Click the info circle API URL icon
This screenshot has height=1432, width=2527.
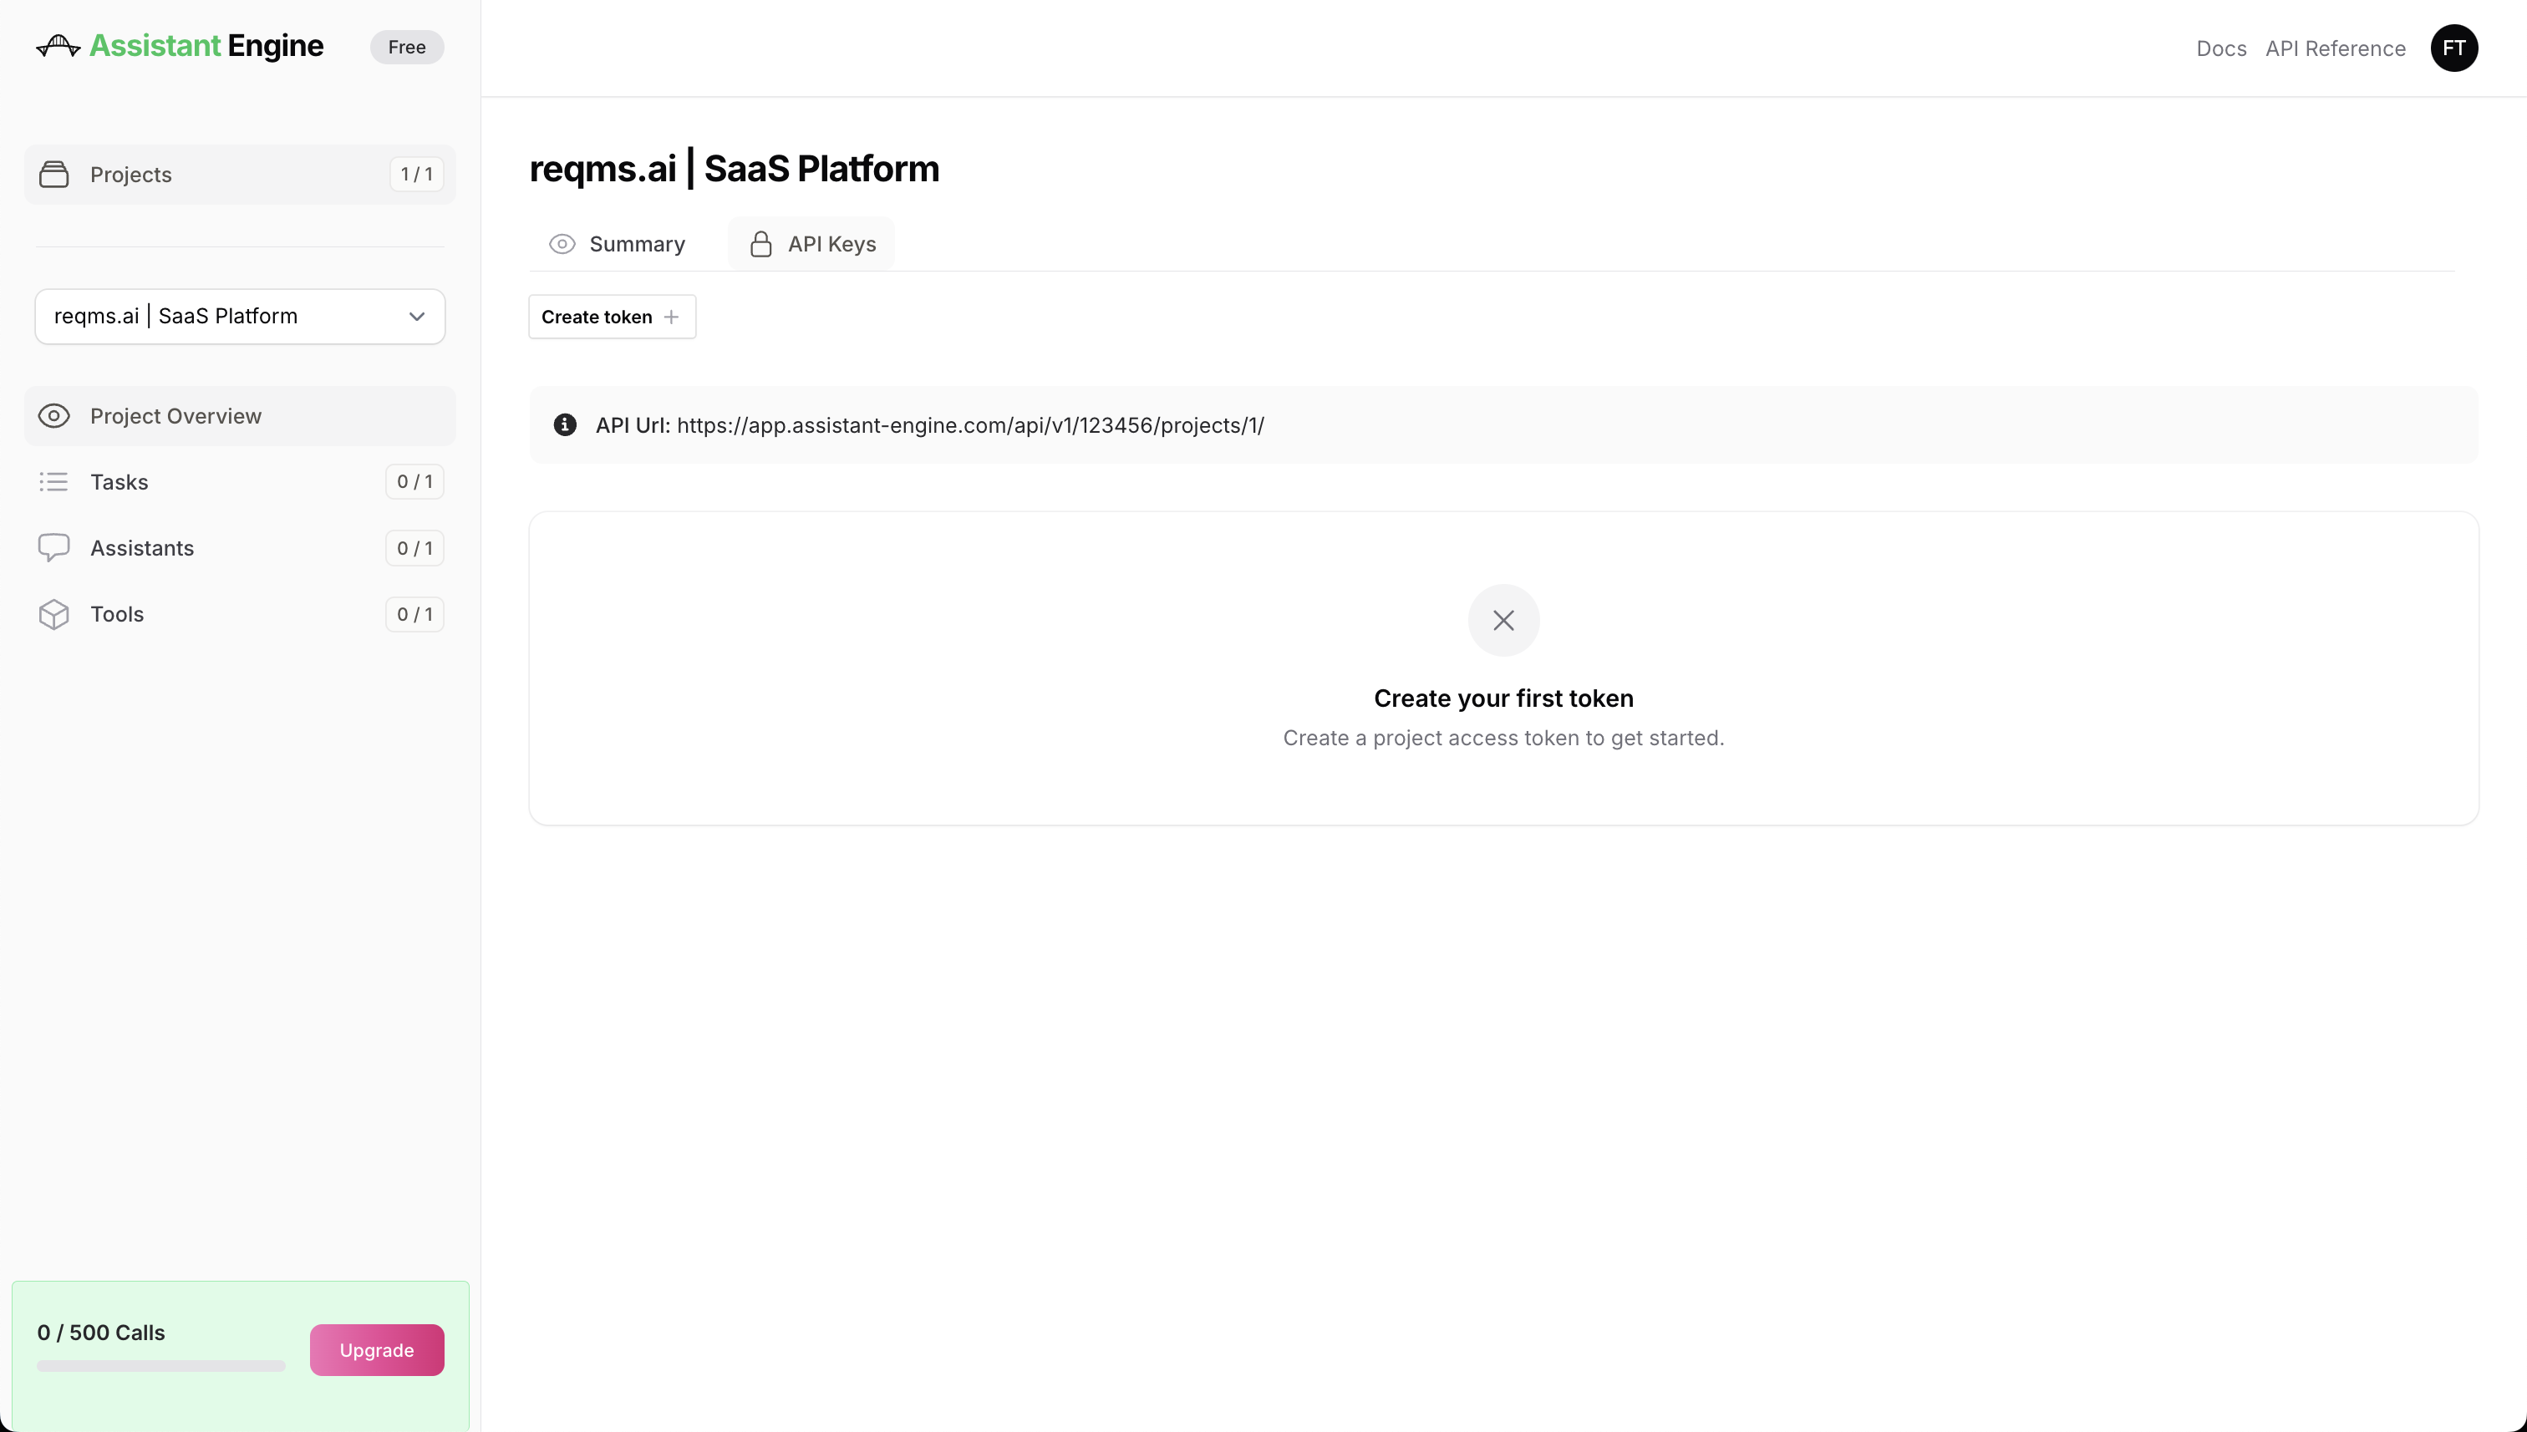[564, 425]
